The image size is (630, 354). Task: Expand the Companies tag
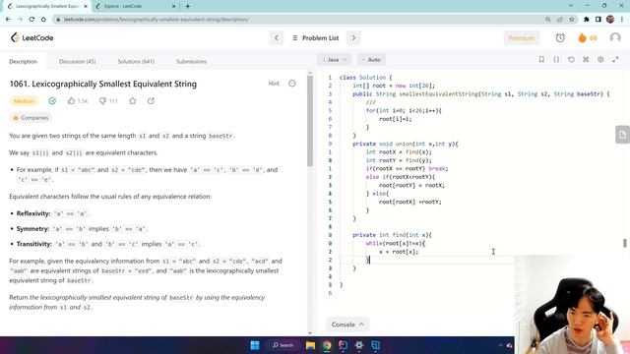[x=31, y=118]
